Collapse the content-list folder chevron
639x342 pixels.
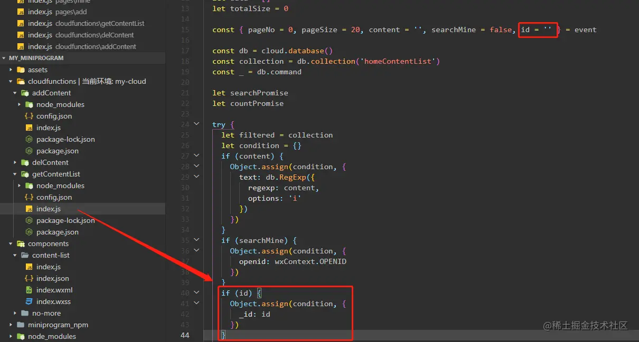[15, 255]
